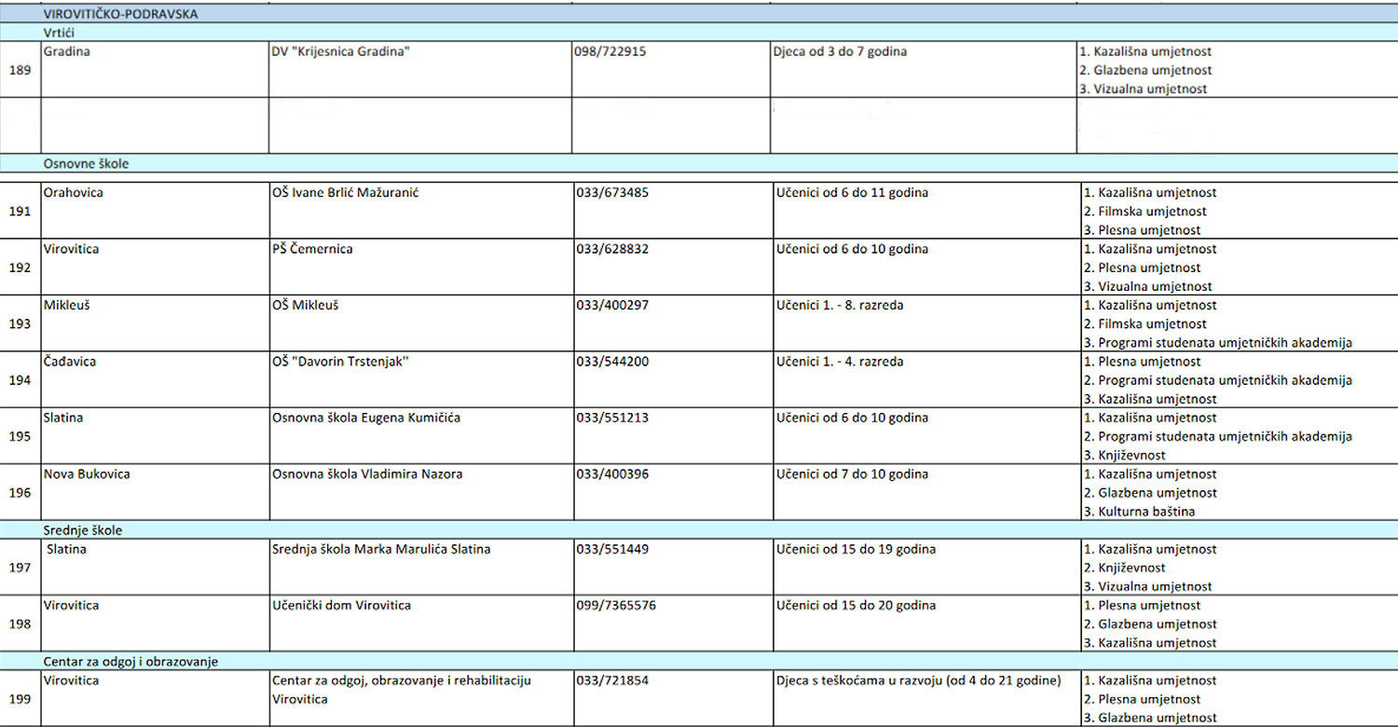Click the Djeca s teškoćama u razvoju cell
The height and width of the screenshot is (727, 1398).
925,698
